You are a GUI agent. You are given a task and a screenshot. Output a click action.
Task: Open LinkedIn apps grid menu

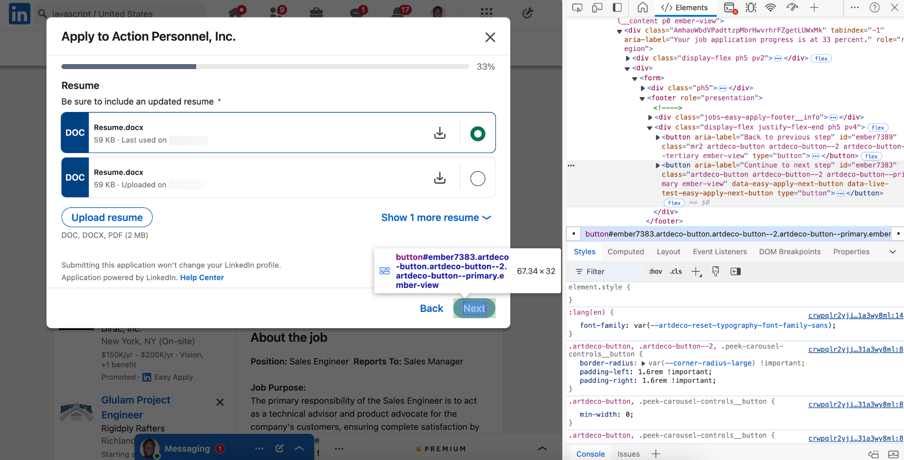coord(486,12)
